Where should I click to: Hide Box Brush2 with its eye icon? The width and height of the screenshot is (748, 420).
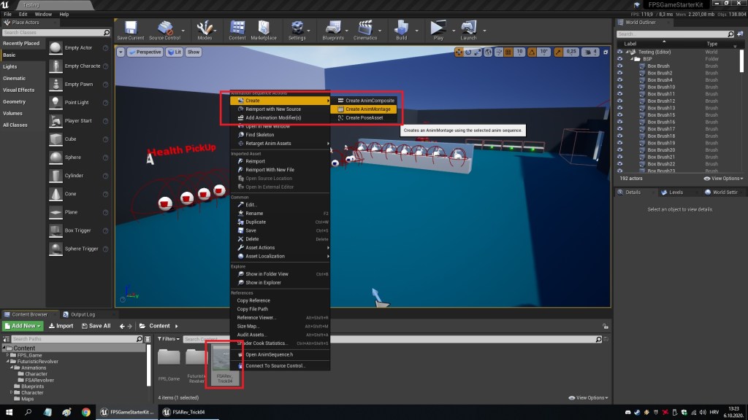coord(620,73)
